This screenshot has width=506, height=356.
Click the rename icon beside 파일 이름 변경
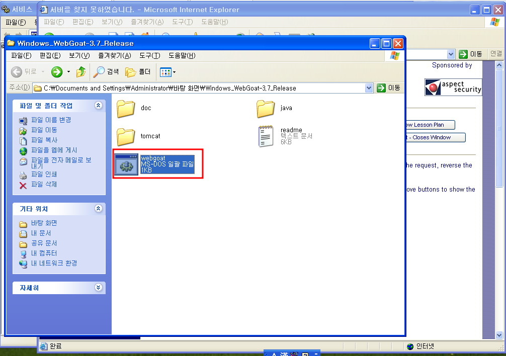(x=23, y=121)
